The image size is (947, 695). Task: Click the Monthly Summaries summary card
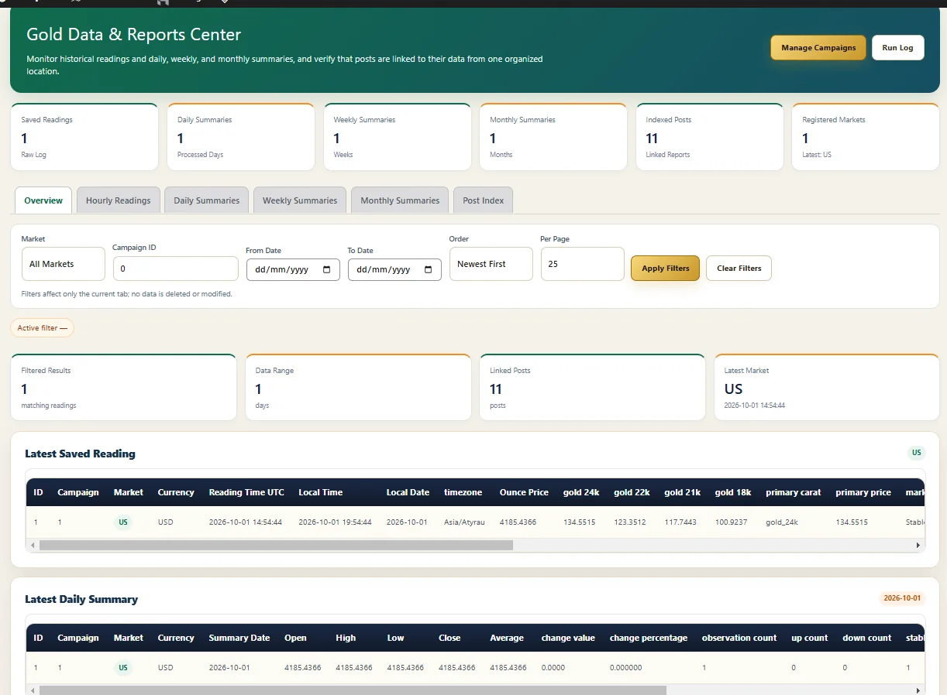click(x=553, y=137)
